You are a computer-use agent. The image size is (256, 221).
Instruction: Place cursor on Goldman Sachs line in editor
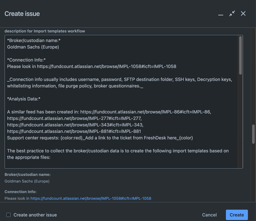(x=33, y=47)
